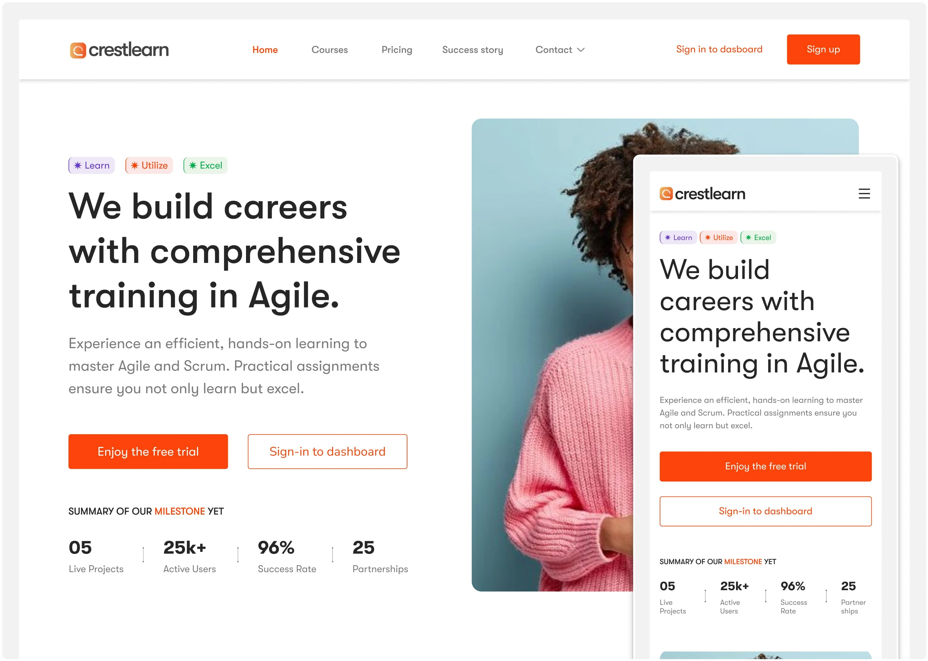Open the Success story nav link
Screen dimensions: 928x661
click(473, 50)
